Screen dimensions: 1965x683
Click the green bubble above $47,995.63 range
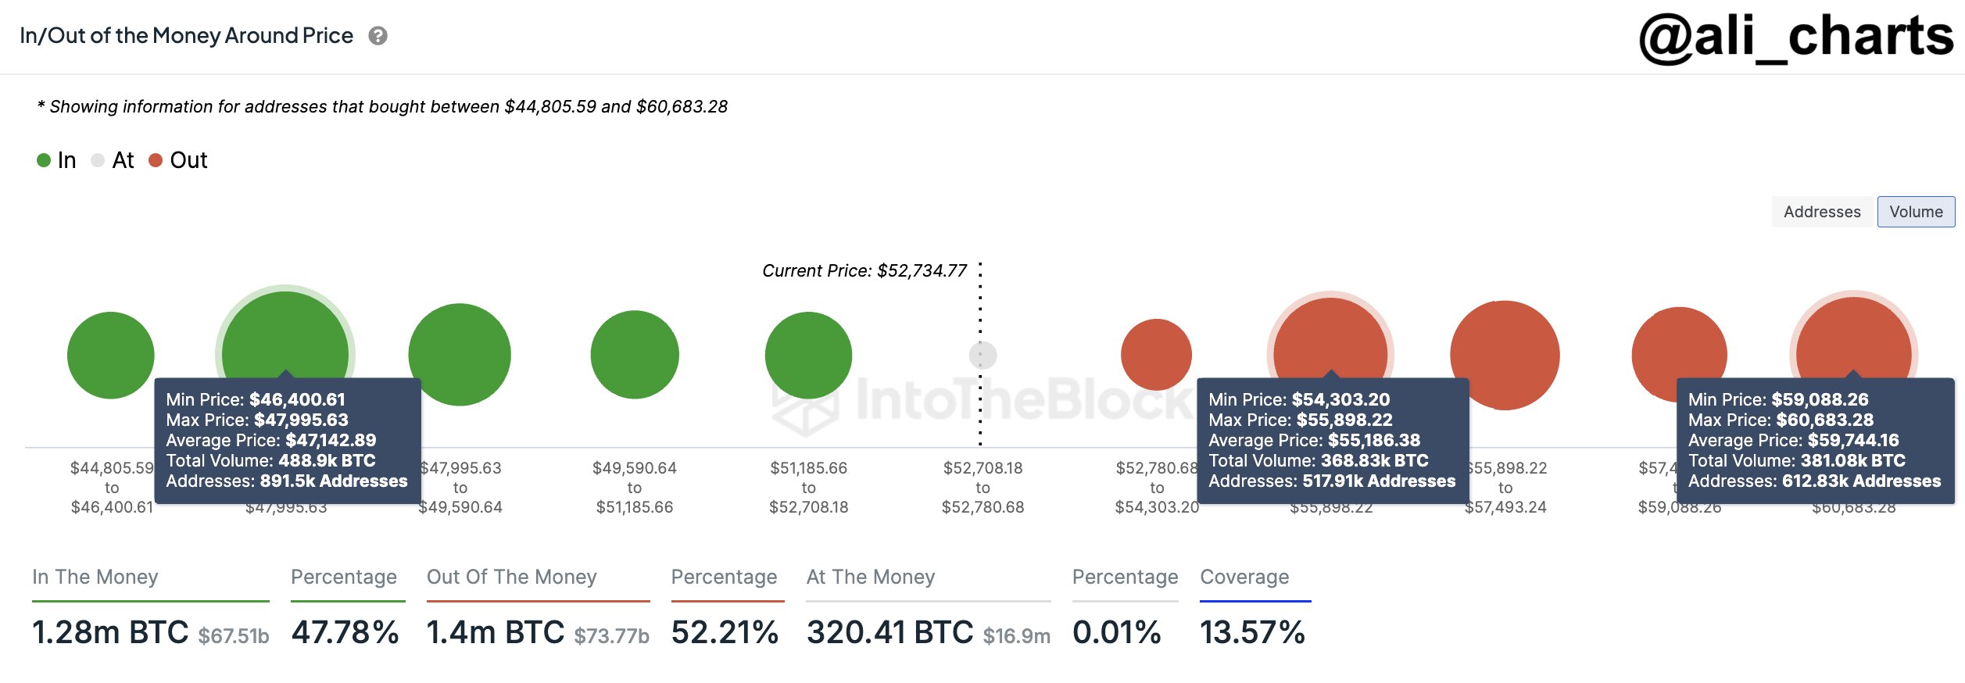(460, 354)
